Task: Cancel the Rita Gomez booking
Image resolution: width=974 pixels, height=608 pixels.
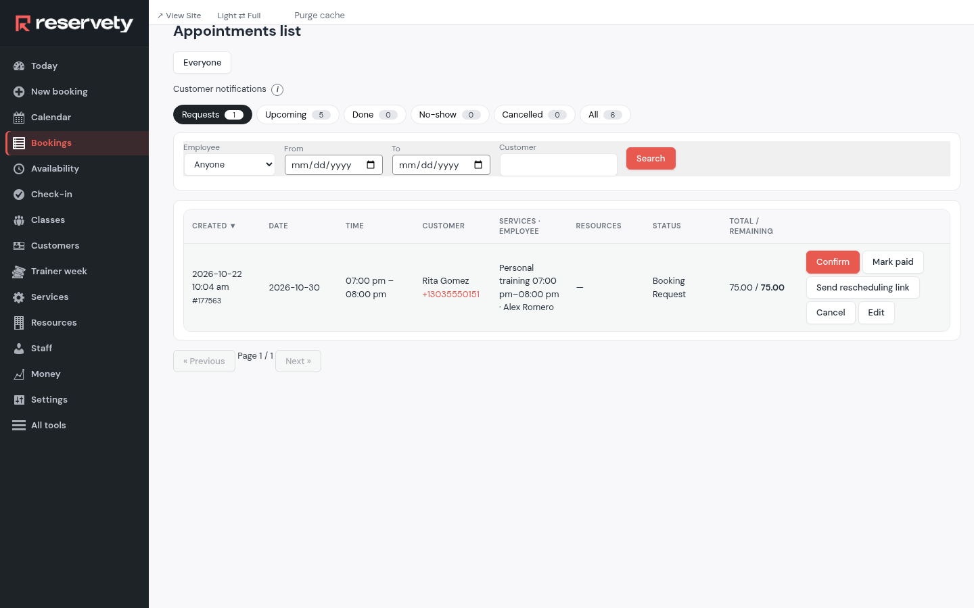Action: (831, 313)
